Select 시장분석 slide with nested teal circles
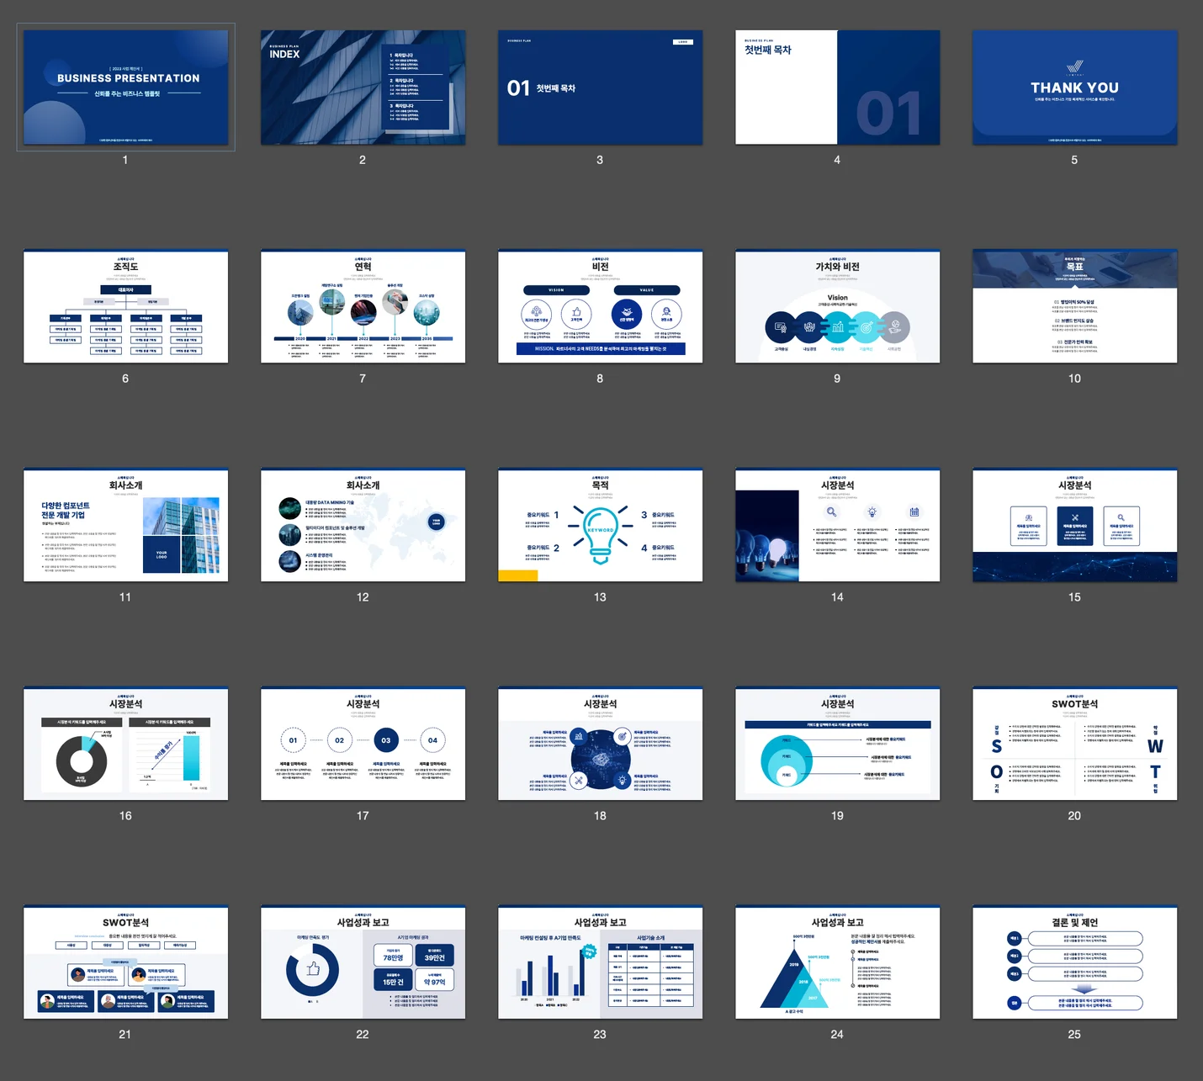 click(837, 744)
